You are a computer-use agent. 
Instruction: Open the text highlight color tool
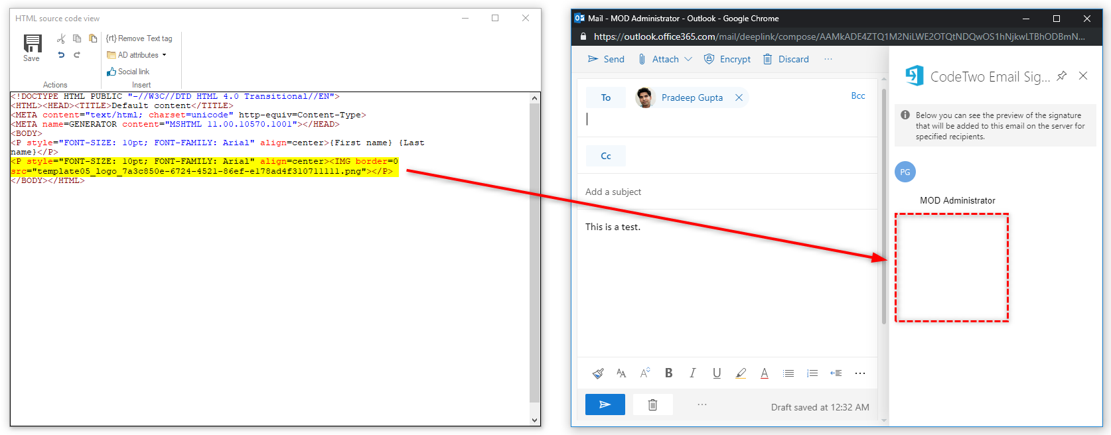click(741, 373)
